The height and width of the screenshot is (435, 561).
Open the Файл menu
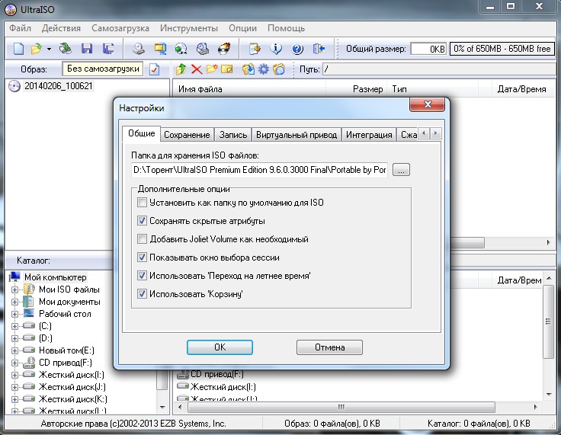(x=20, y=28)
